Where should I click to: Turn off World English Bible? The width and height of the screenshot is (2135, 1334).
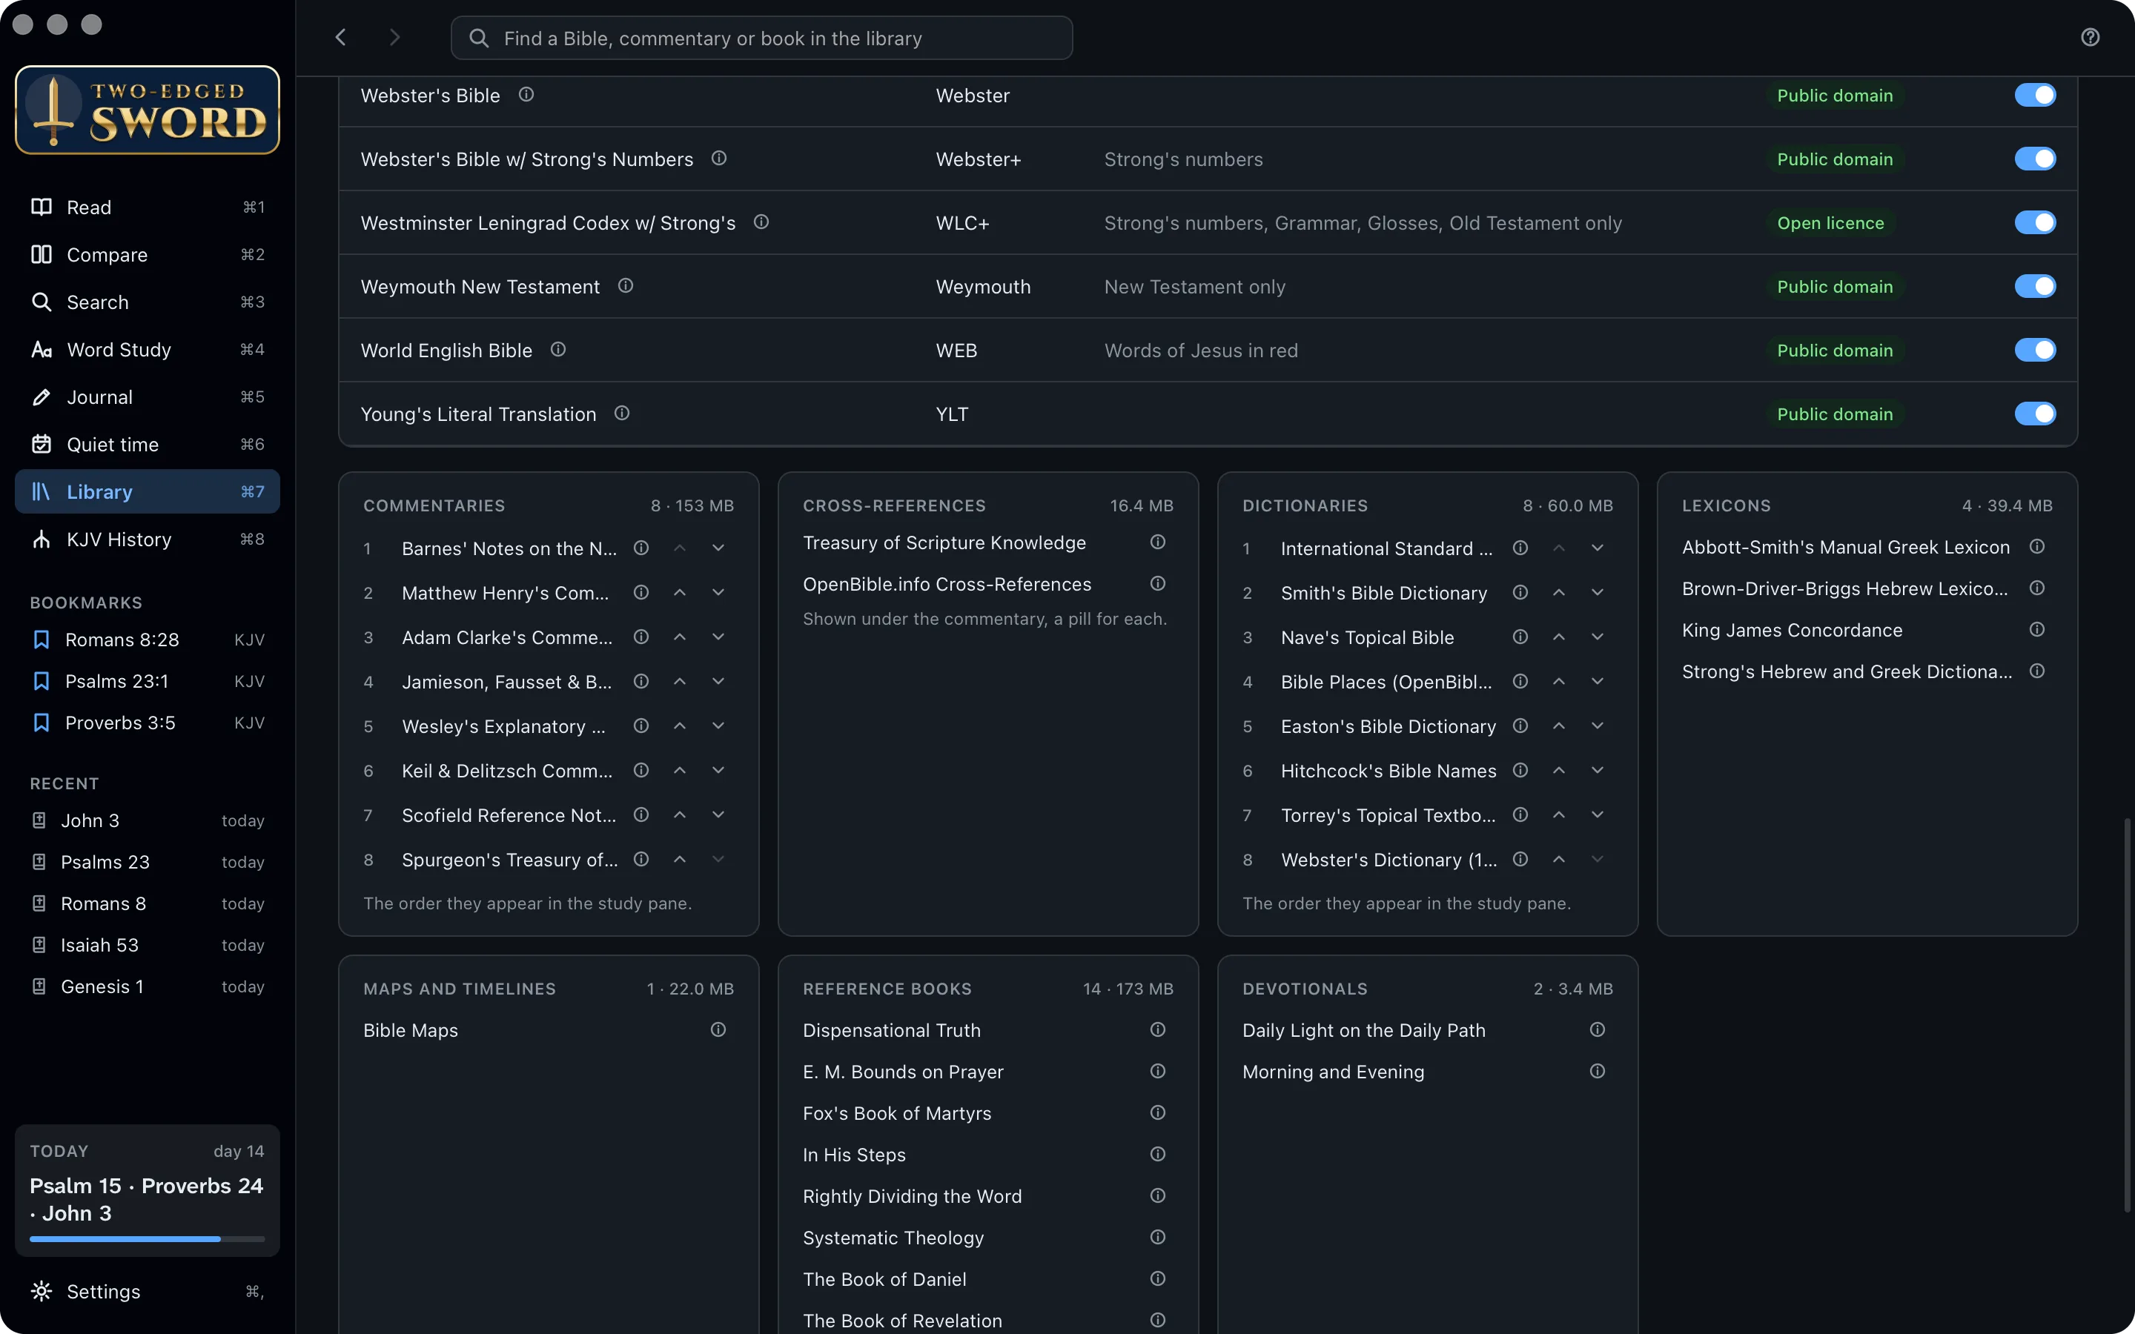pyautogui.click(x=2034, y=349)
